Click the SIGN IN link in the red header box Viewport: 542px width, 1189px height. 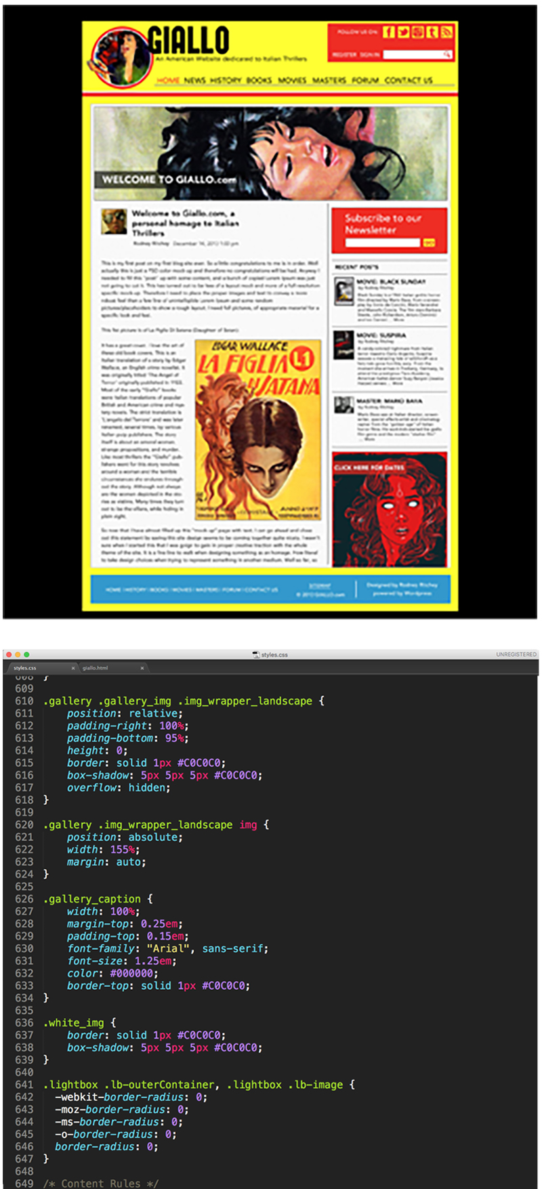(370, 54)
